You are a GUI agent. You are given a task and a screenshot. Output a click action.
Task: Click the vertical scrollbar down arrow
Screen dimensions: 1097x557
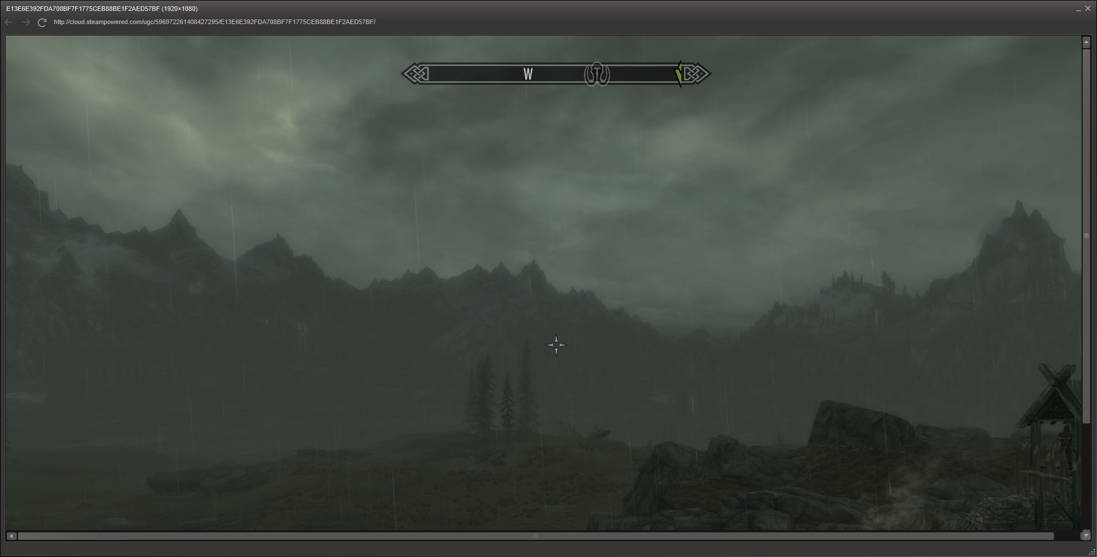(1086, 535)
